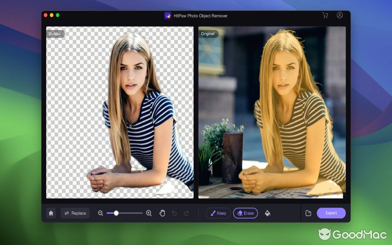Click the Home icon
The width and height of the screenshot is (392, 245).
pos(51,213)
